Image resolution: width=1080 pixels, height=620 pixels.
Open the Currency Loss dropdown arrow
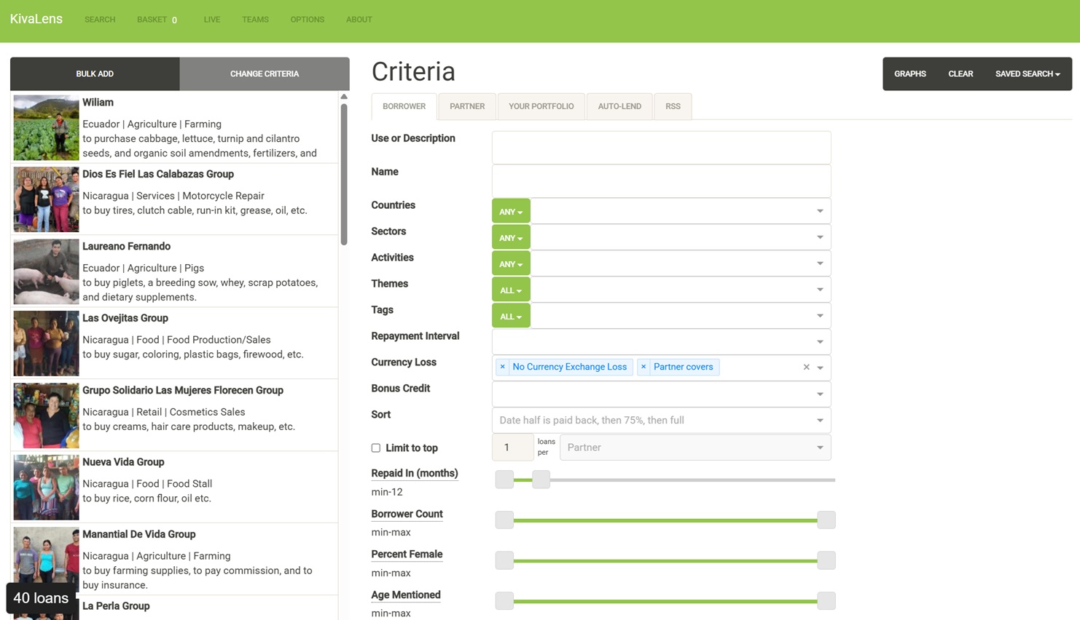tap(821, 368)
